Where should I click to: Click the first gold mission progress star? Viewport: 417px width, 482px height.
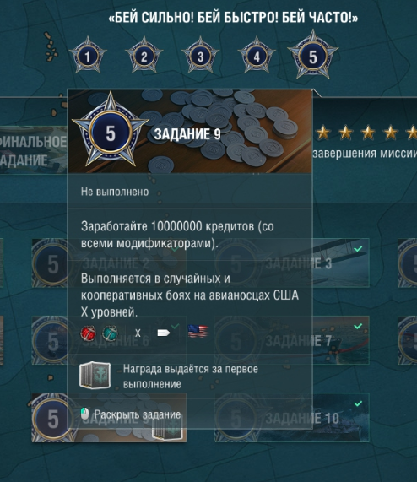323,133
